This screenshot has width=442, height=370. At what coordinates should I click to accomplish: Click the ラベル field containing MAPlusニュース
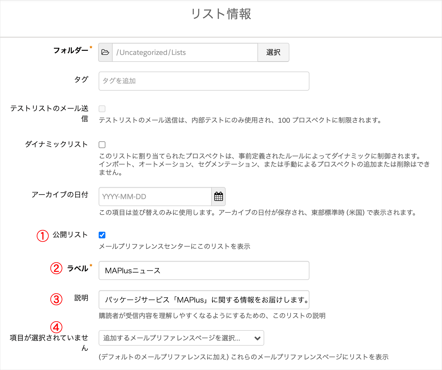pyautogui.click(x=204, y=270)
